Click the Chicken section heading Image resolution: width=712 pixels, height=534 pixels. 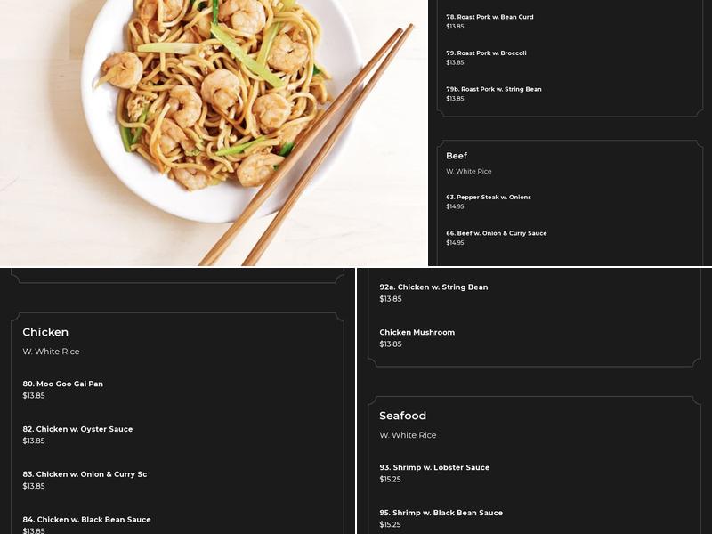coord(45,332)
